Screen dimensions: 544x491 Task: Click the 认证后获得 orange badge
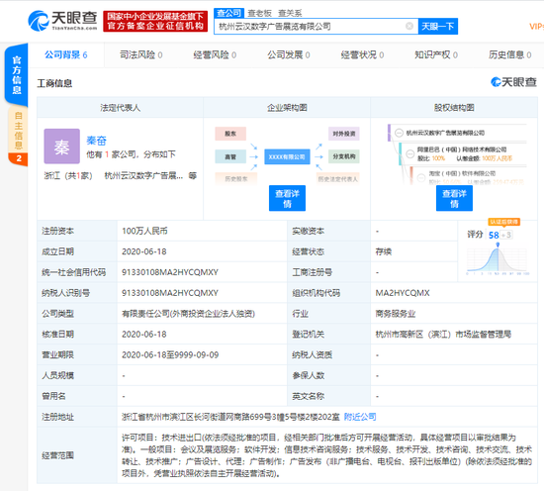(503, 222)
